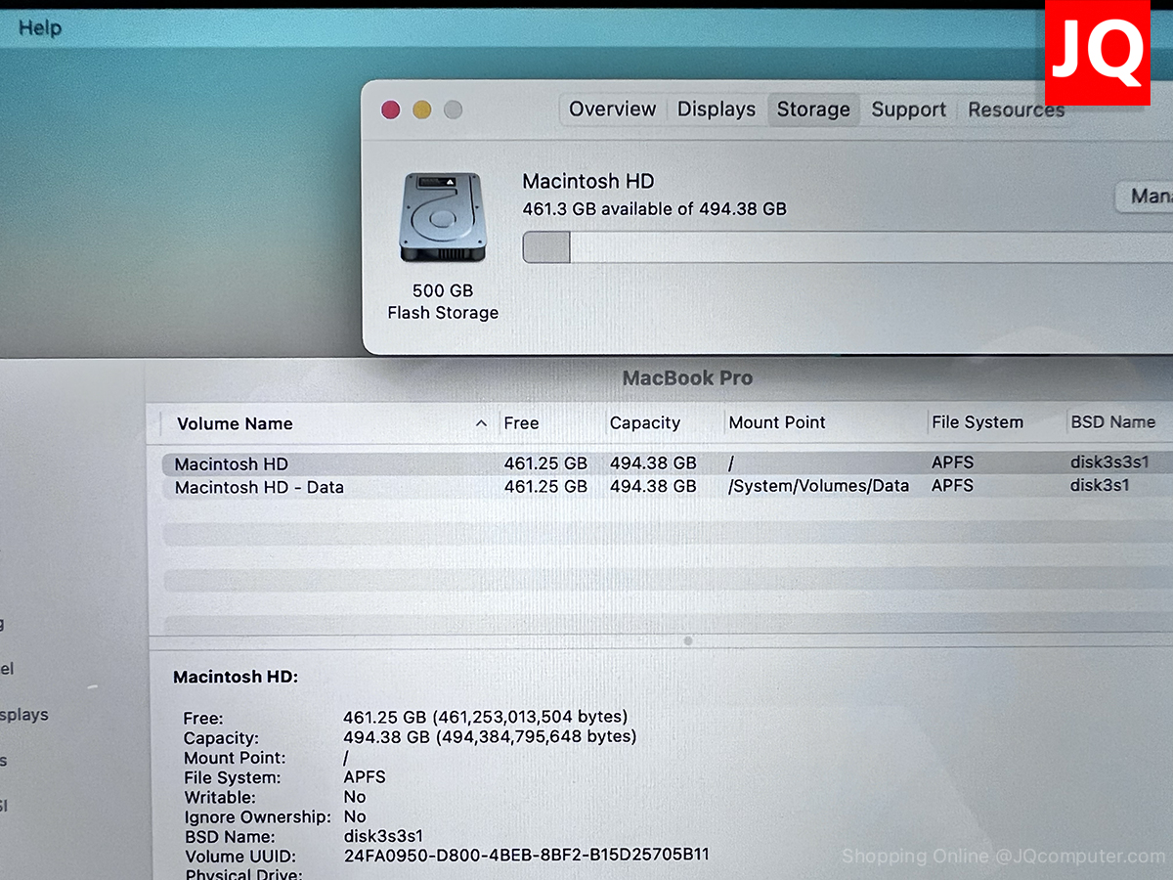Click the '500 GB Flash Storage' label
Image resolution: width=1173 pixels, height=880 pixels.
coord(443,301)
